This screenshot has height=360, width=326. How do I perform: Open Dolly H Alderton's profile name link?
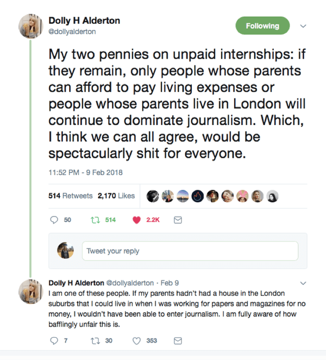84,21
